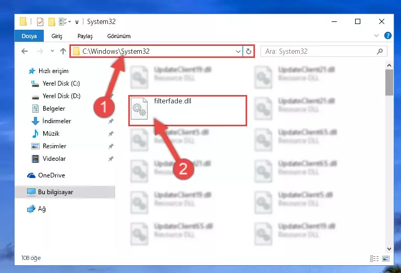Open the Dosya file menu tab
The image size is (401, 273).
pos(29,36)
